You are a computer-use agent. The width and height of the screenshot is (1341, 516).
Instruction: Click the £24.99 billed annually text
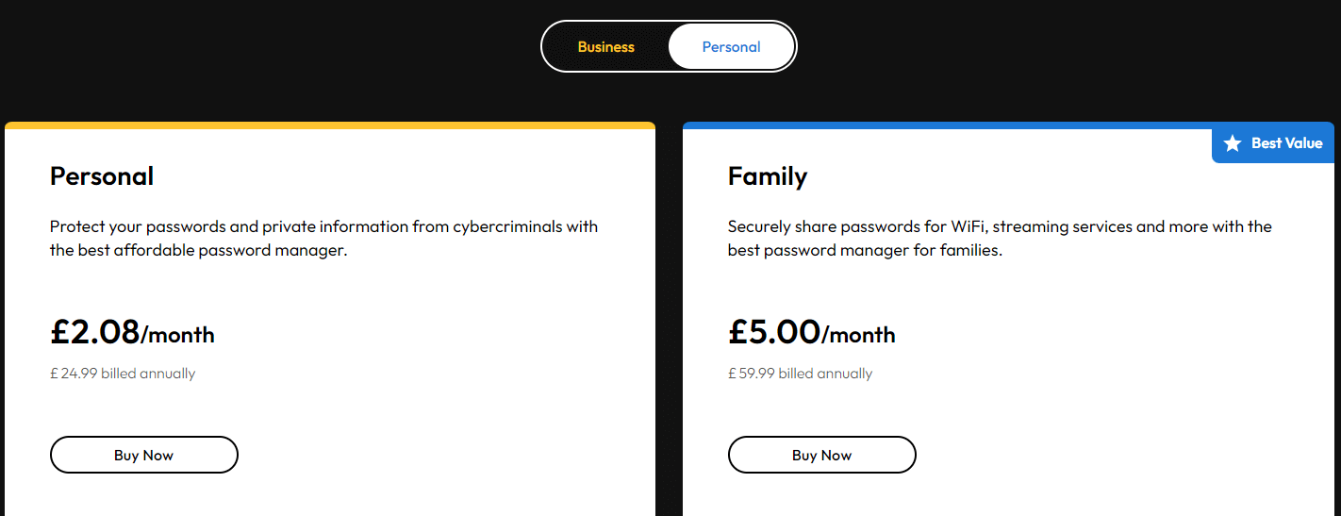[x=123, y=374]
